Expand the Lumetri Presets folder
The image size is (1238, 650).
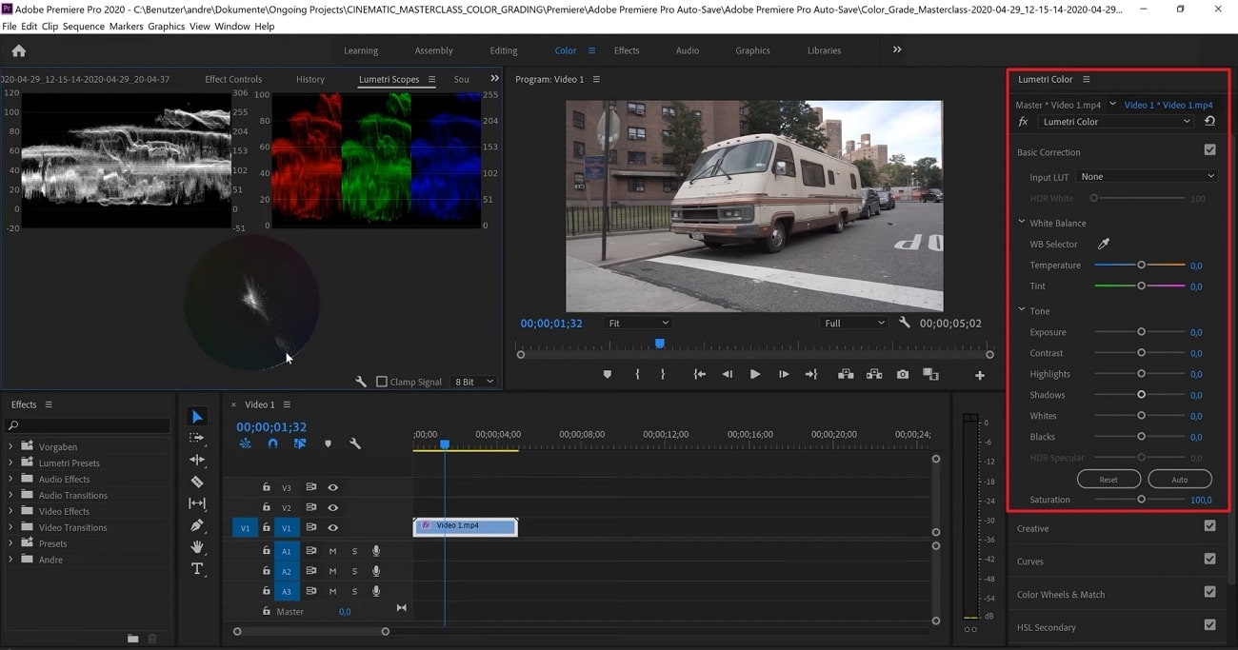[x=11, y=463]
